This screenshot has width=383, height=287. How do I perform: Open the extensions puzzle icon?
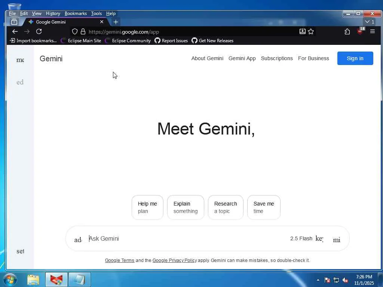click(x=347, y=31)
